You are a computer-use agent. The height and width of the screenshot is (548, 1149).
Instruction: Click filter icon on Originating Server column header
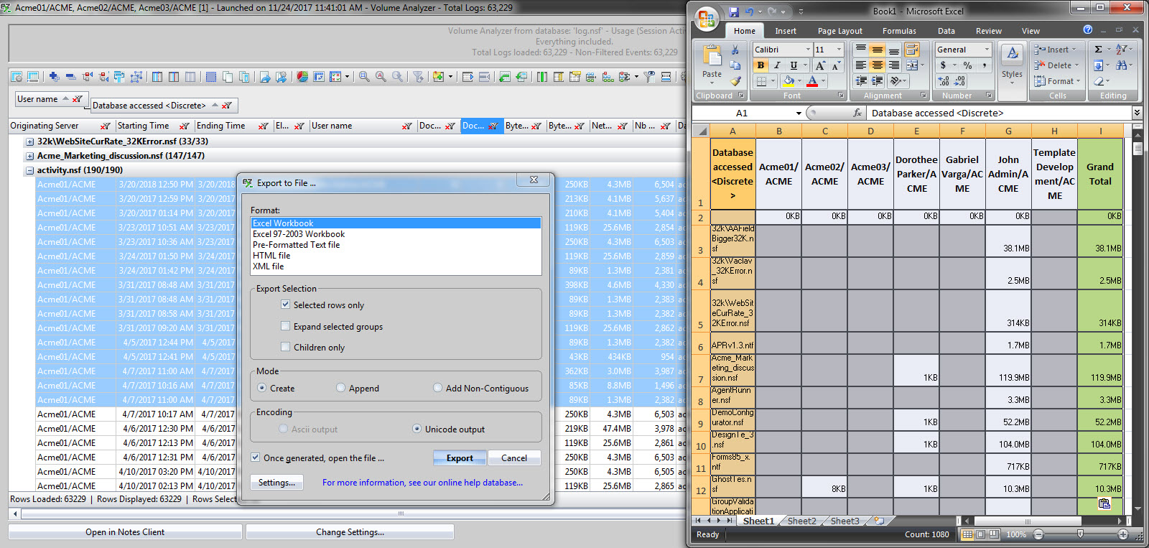(x=106, y=126)
